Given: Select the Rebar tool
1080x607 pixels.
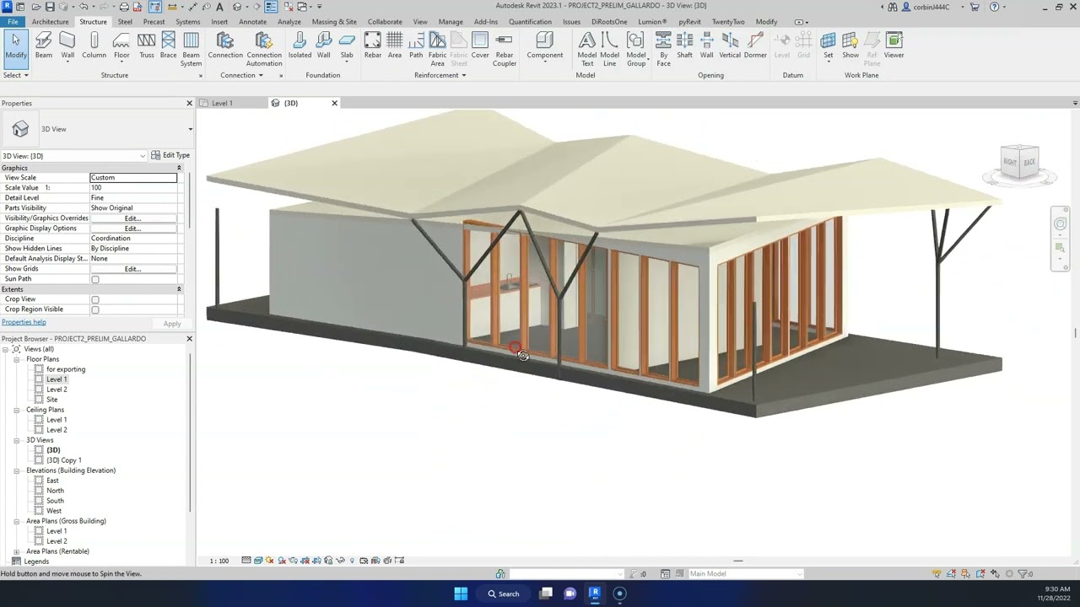Looking at the screenshot, I should [372, 46].
